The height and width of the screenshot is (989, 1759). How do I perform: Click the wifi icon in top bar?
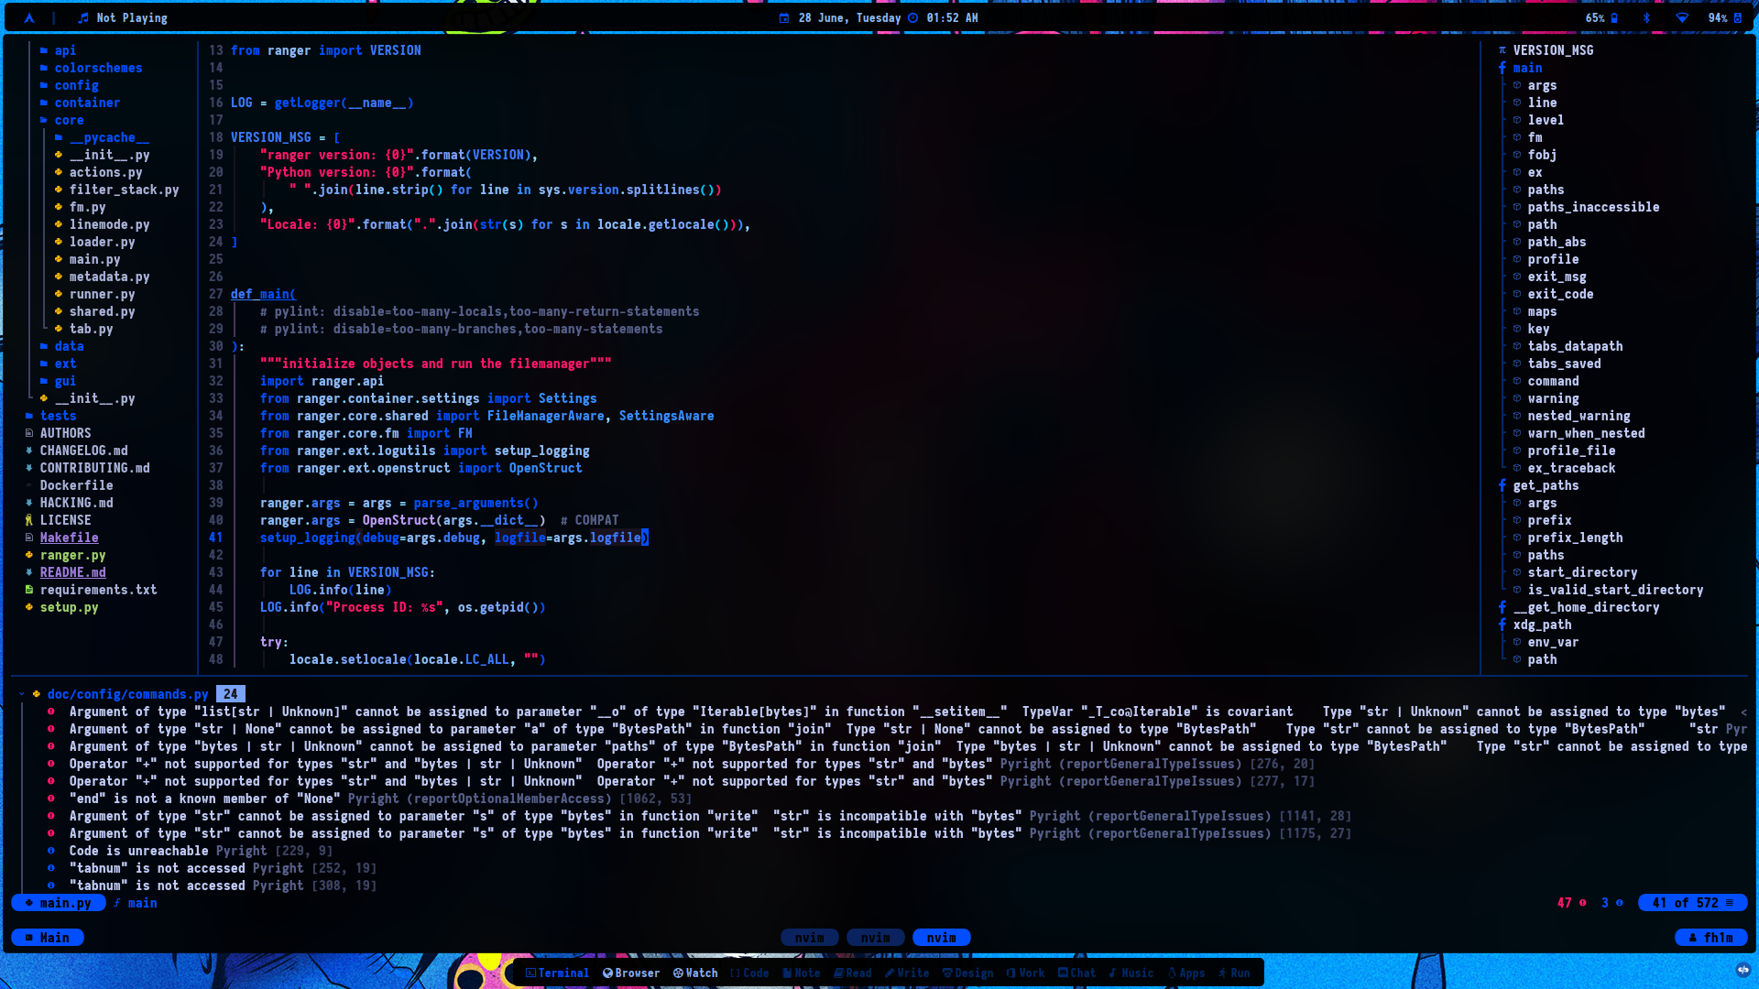click(x=1682, y=17)
